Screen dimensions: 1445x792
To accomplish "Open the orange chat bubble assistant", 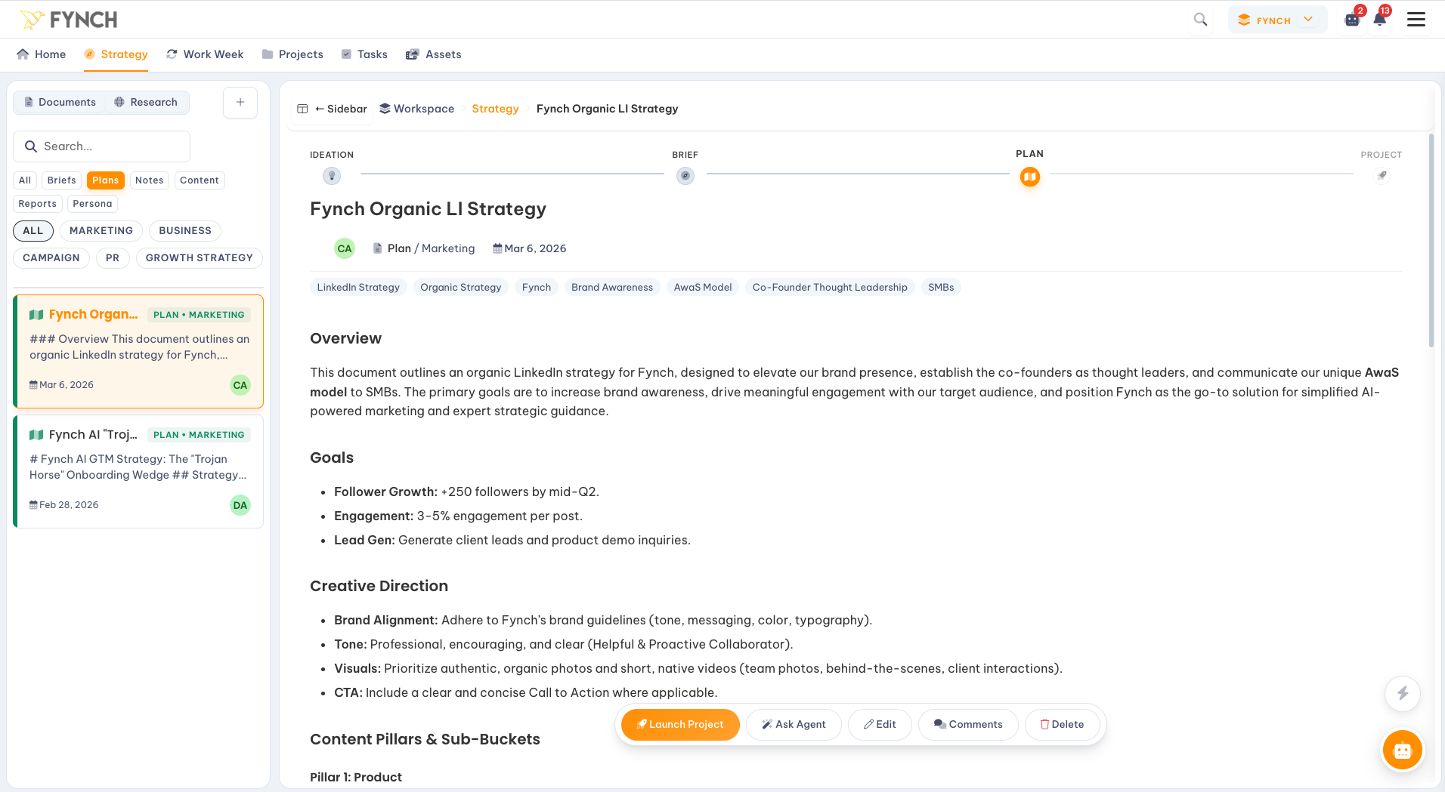I will (x=1402, y=750).
